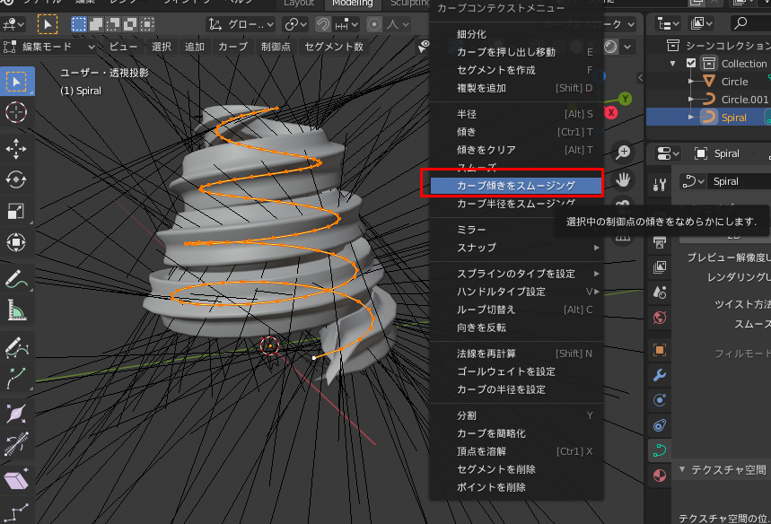Screen dimensions: 771x524
Task: Open the 制御点 header menu
Action: click(276, 47)
